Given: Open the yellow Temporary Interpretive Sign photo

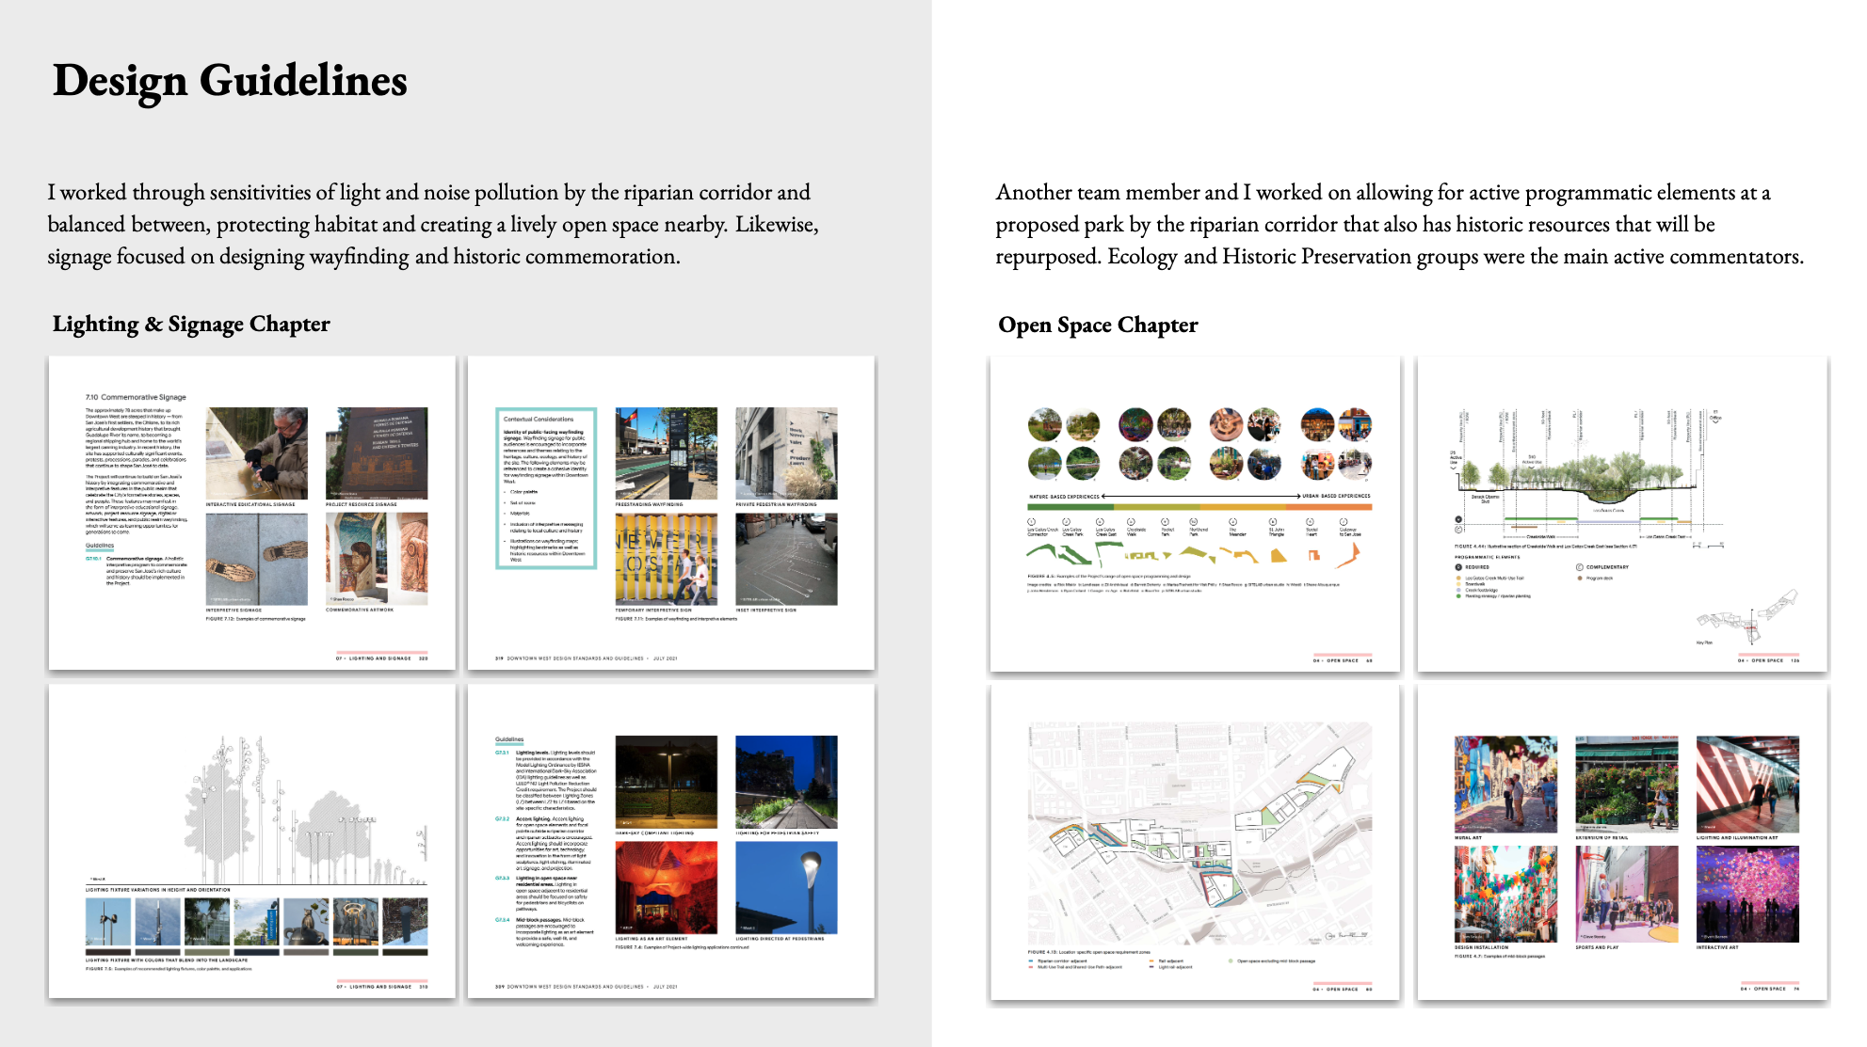Looking at the screenshot, I should [666, 559].
